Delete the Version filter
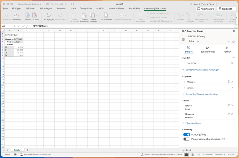Viewport: 239px width, 158px height. (x=232, y=105)
